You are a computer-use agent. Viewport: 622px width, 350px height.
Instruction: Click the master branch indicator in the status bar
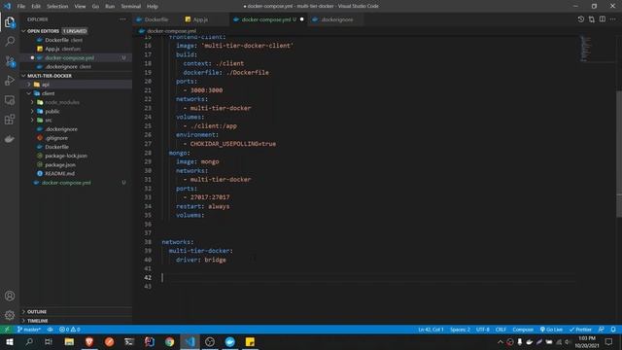click(29, 330)
